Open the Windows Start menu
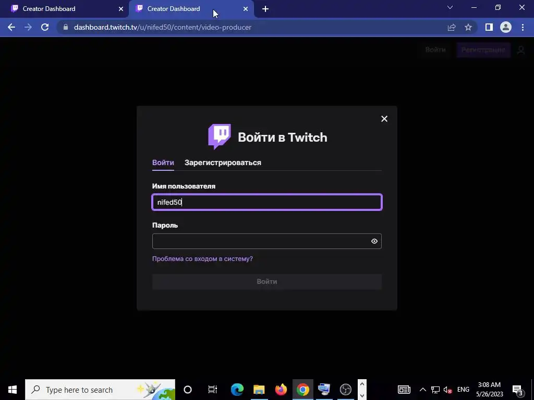Image resolution: width=534 pixels, height=400 pixels. point(13,390)
